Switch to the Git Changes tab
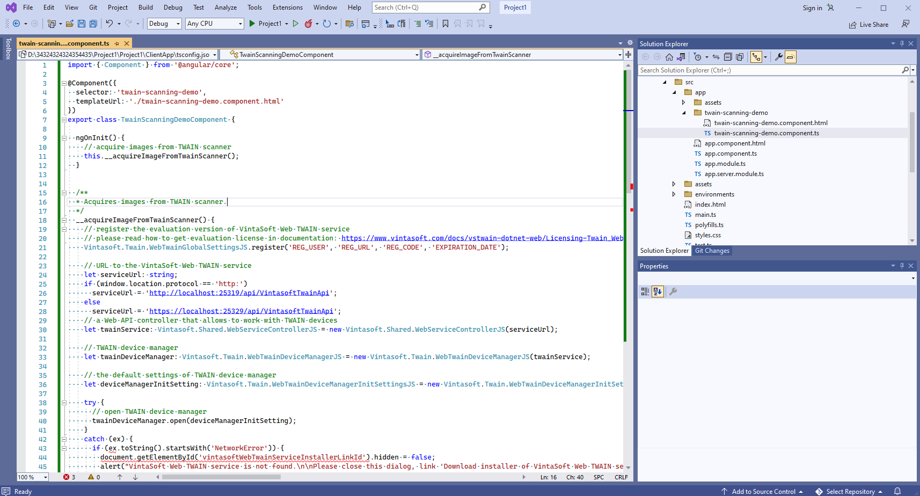This screenshot has height=496, width=920. coord(712,251)
